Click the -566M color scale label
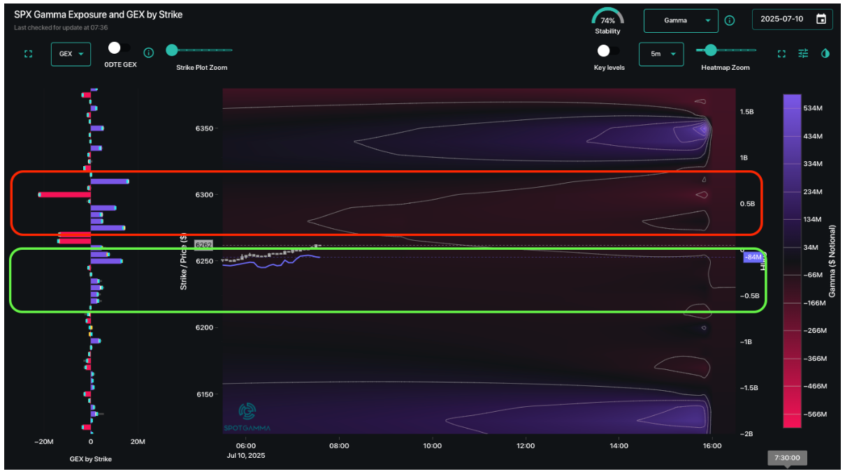The height and width of the screenshot is (476, 845). [816, 414]
